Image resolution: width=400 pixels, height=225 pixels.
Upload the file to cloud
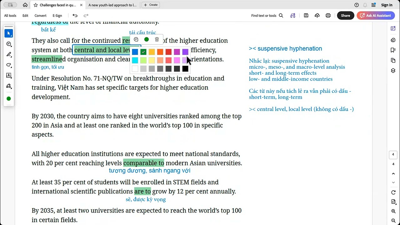click(x=317, y=16)
